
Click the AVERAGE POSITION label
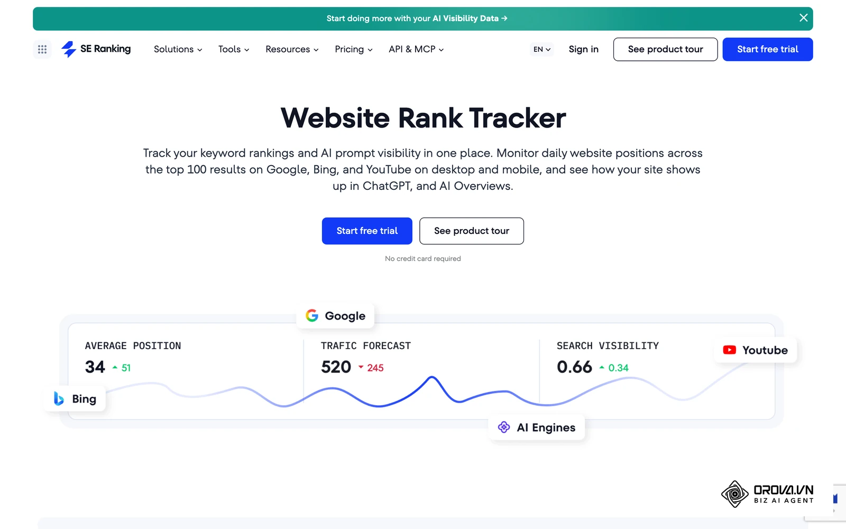(133, 346)
